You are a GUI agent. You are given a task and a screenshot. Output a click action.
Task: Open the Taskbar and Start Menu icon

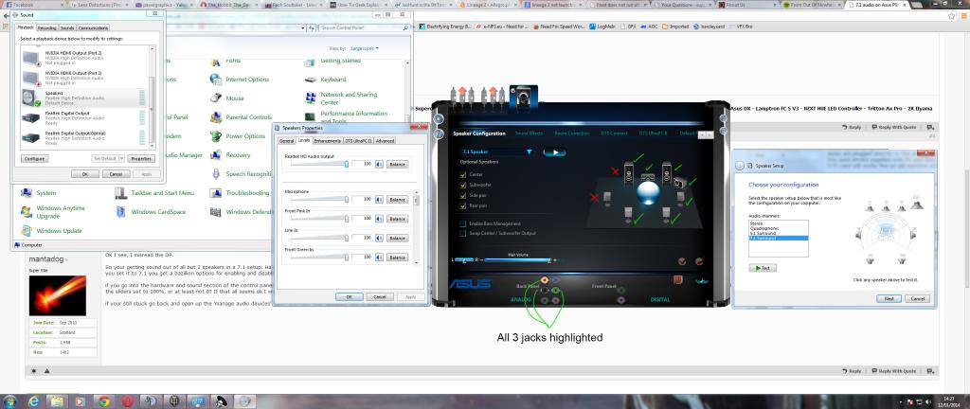[120, 193]
